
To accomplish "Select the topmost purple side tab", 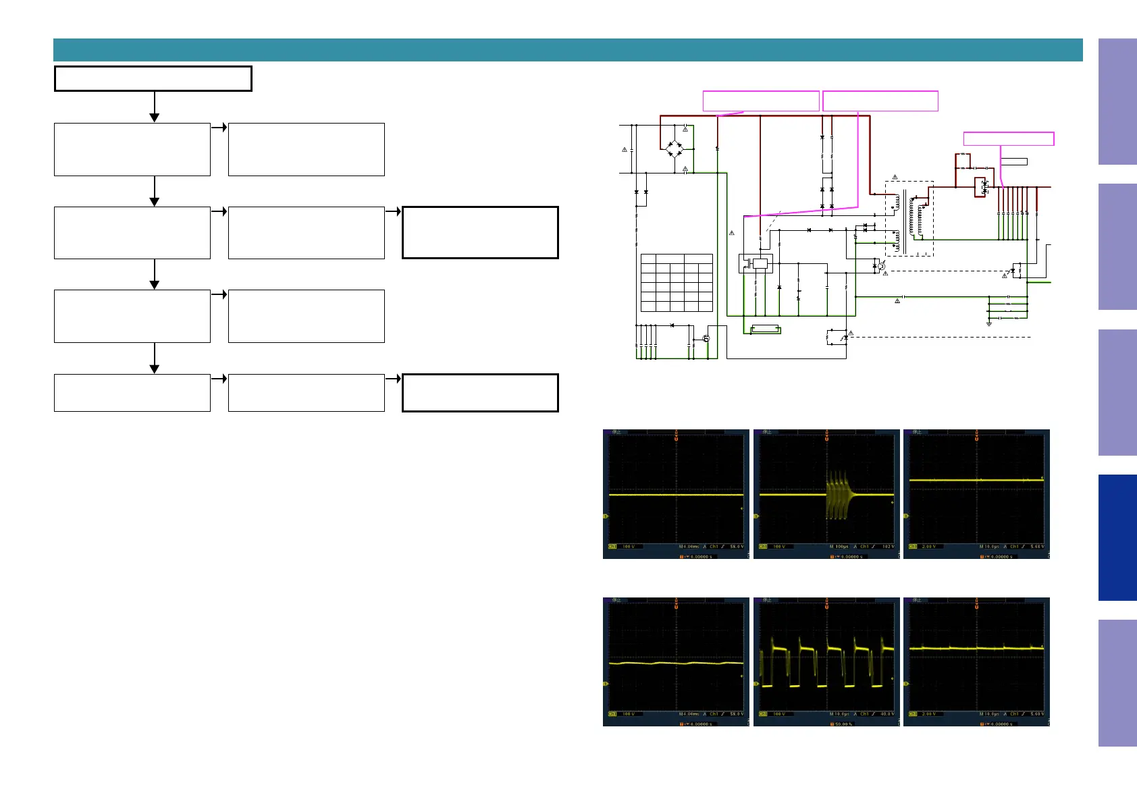I will click(1117, 102).
